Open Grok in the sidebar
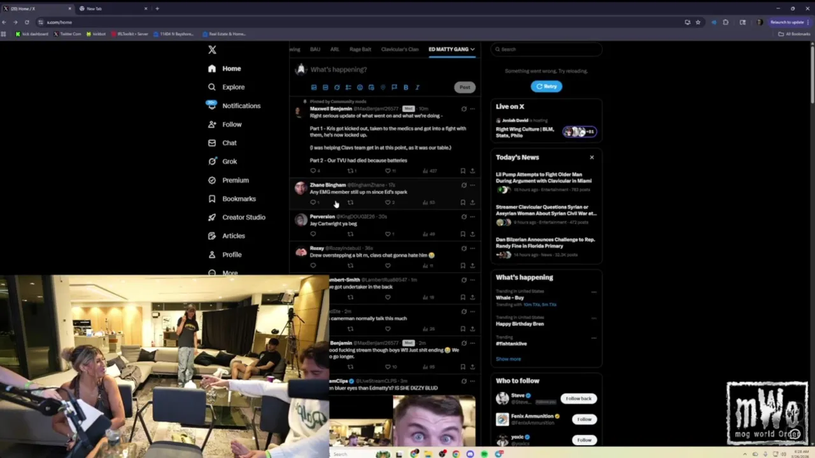This screenshot has height=458, width=815. 222,162
